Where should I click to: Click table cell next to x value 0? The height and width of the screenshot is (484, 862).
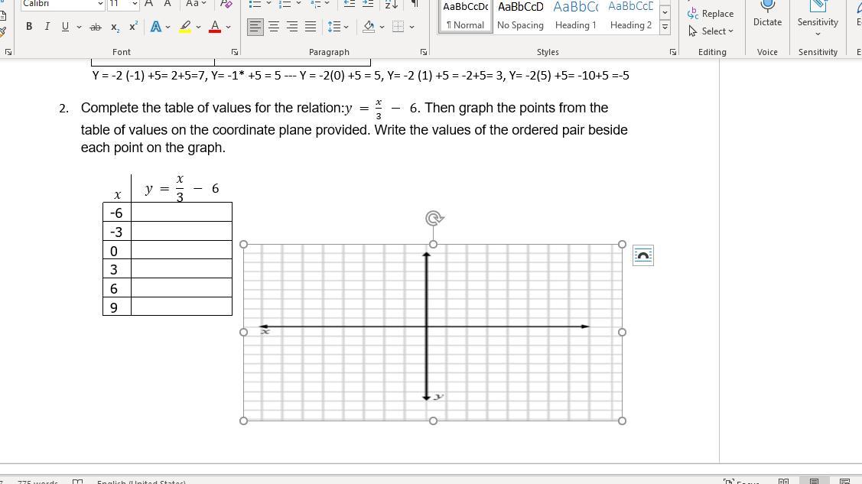(x=181, y=250)
